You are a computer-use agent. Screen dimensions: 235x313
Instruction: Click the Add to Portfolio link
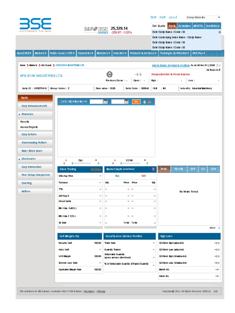point(181,65)
